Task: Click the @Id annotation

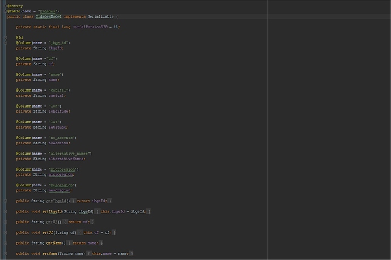Action: tap(19, 37)
